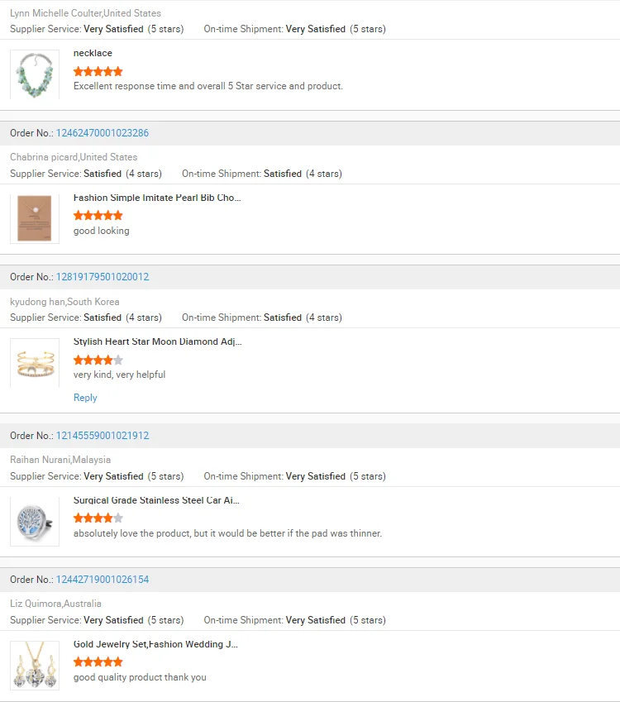Open the car air freshener locket thumbnail
The image size is (620, 702).
[35, 522]
